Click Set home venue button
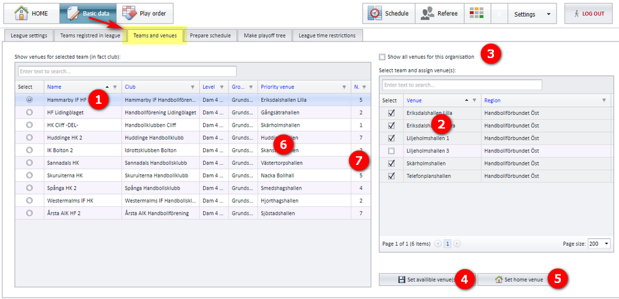619x299 pixels. point(519,280)
